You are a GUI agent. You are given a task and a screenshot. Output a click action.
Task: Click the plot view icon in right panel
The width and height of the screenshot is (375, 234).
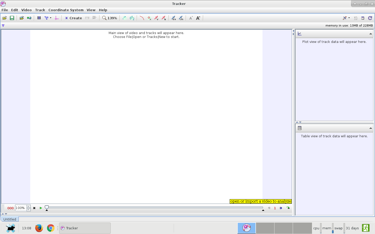tap(299, 34)
